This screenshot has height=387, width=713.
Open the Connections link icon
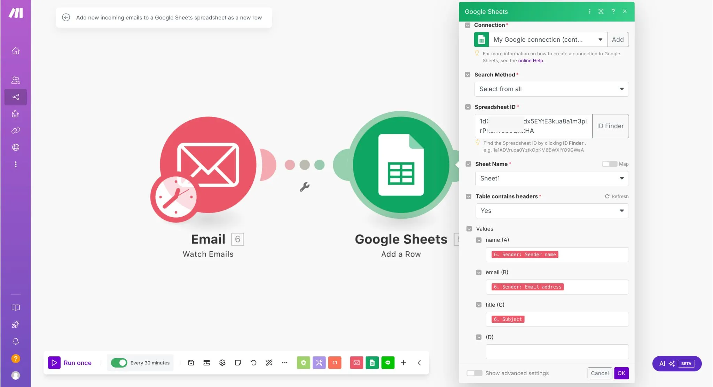[x=16, y=130]
